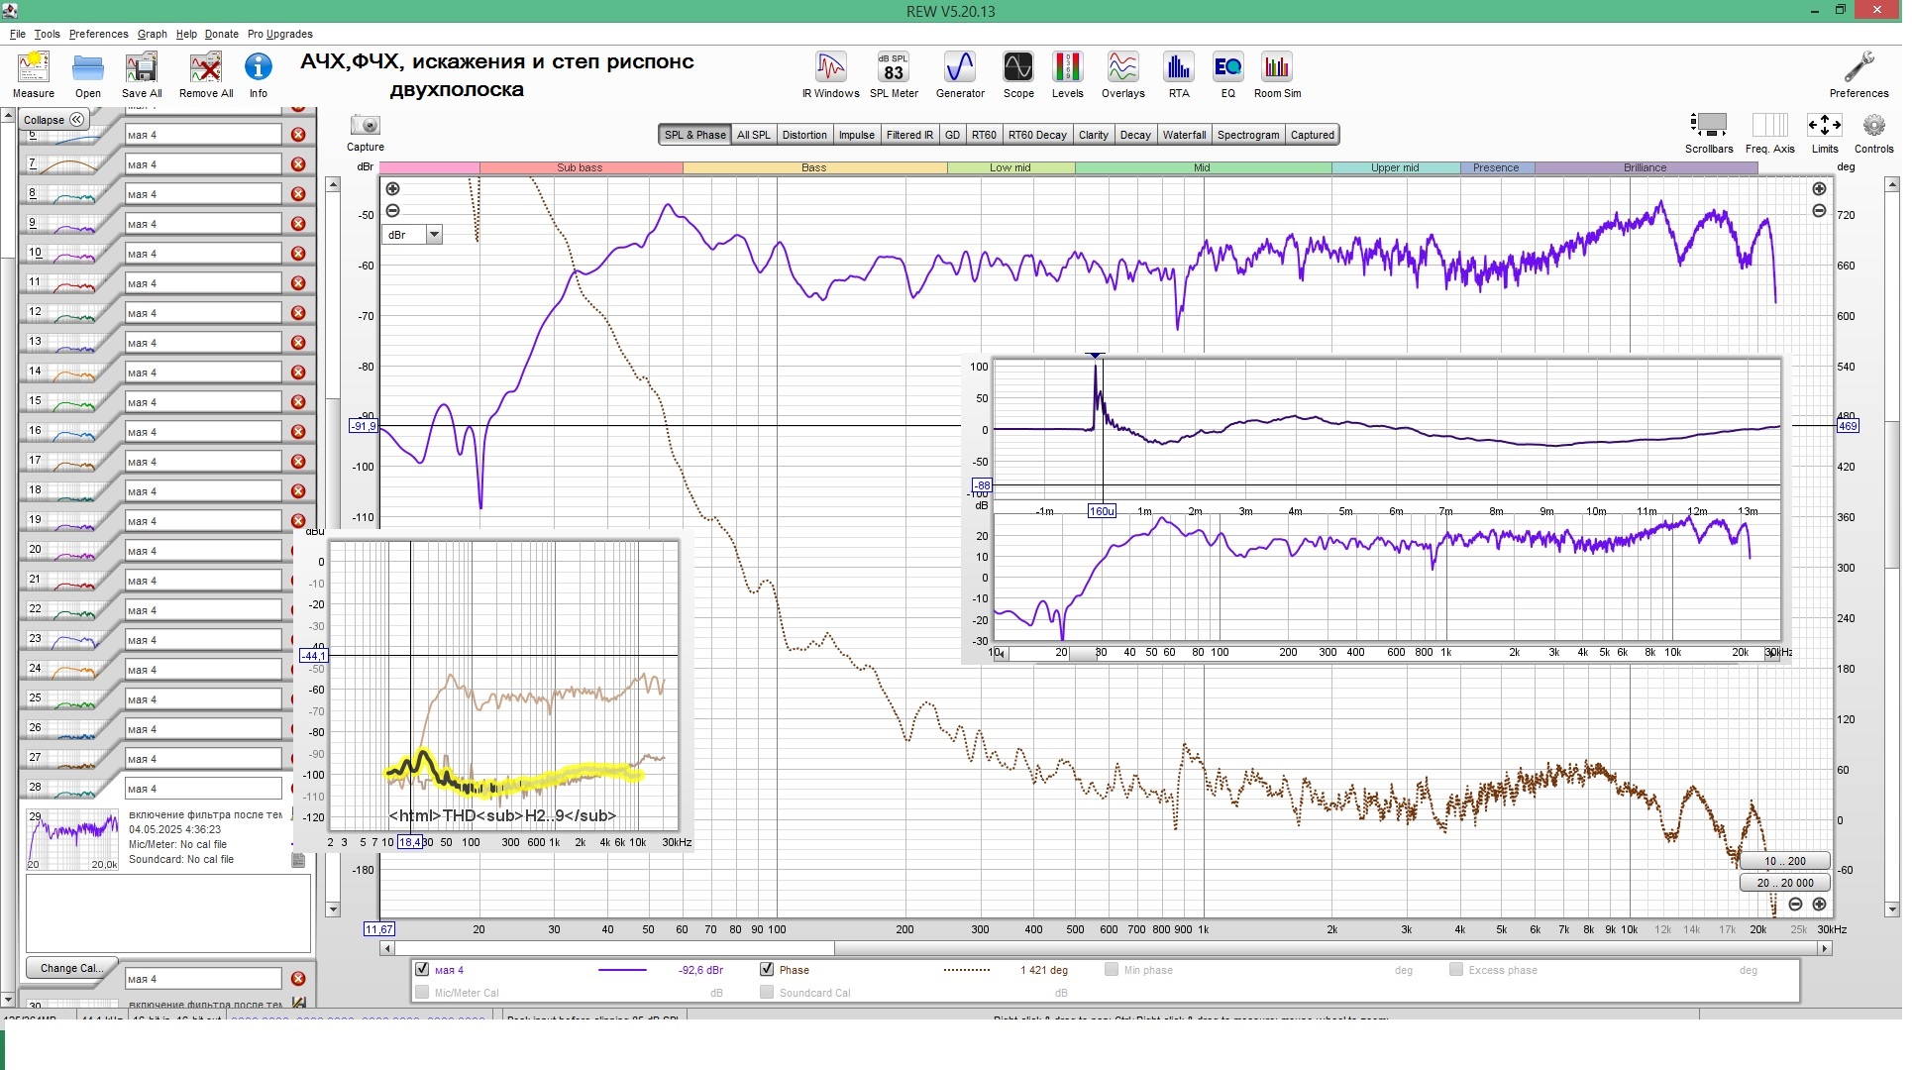This screenshot has height=1070, width=1912.
Task: Uncheck the Phase trace checkbox
Action: [x=767, y=969]
